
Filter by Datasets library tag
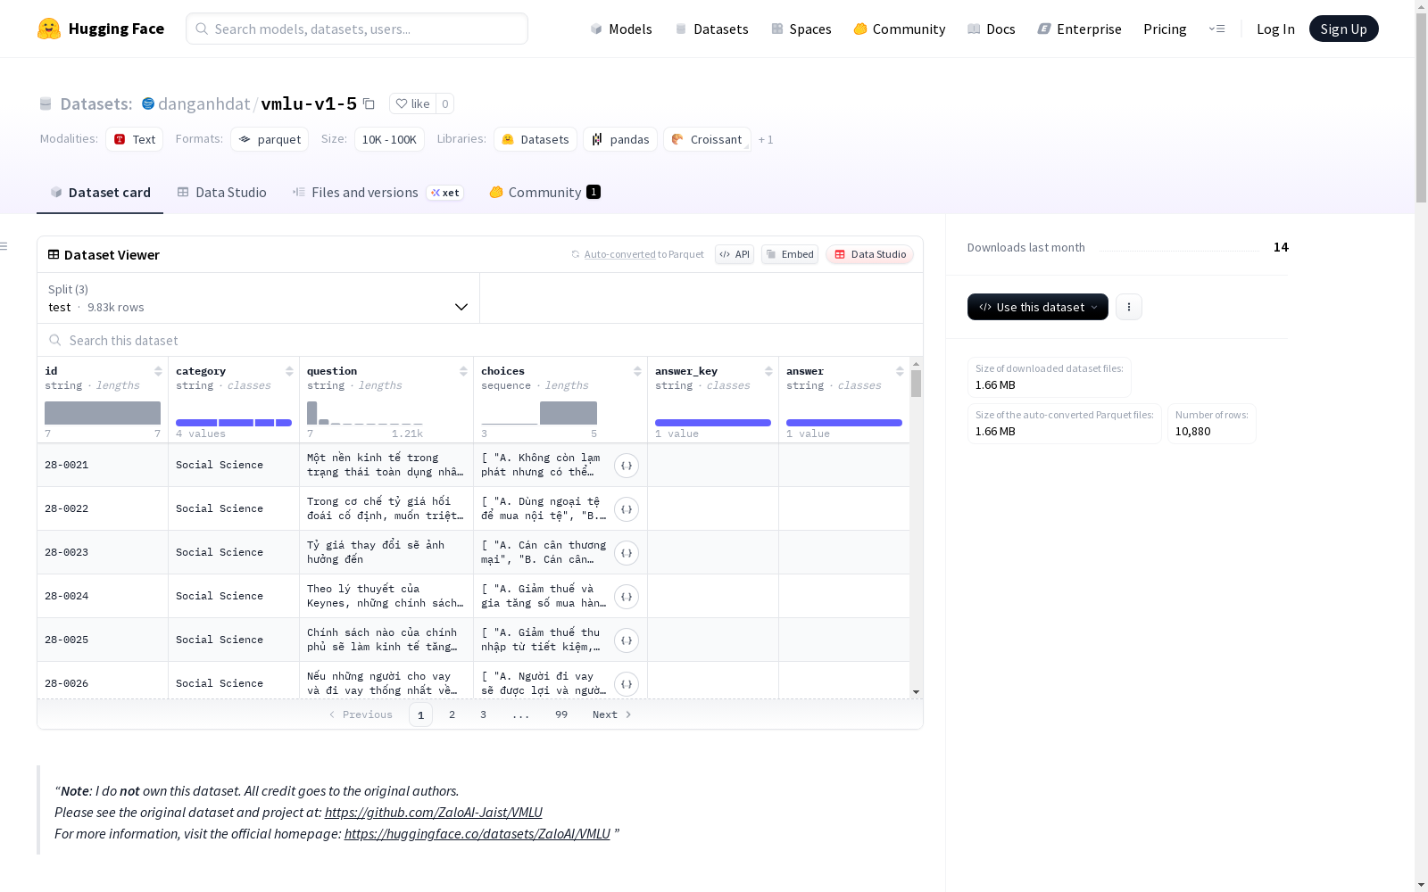[x=535, y=139]
